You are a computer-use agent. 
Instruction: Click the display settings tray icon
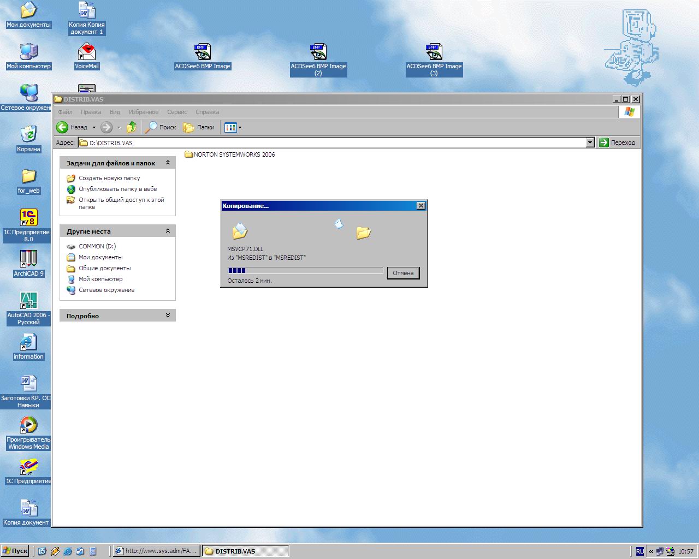tap(670, 551)
